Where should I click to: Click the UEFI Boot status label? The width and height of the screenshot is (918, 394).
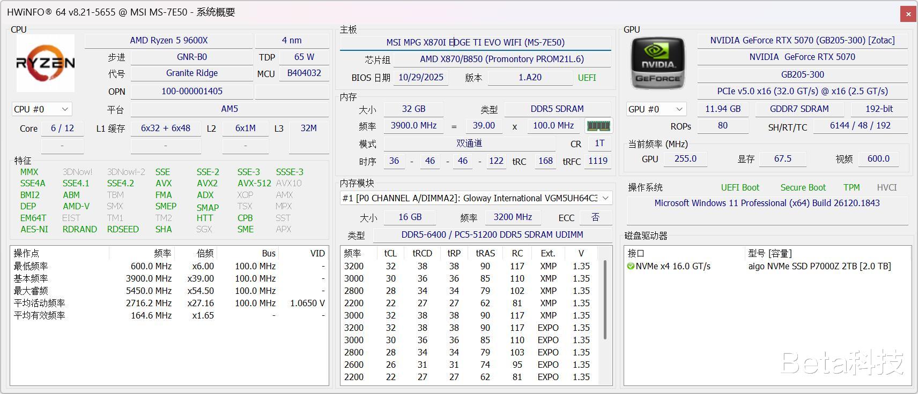740,187
